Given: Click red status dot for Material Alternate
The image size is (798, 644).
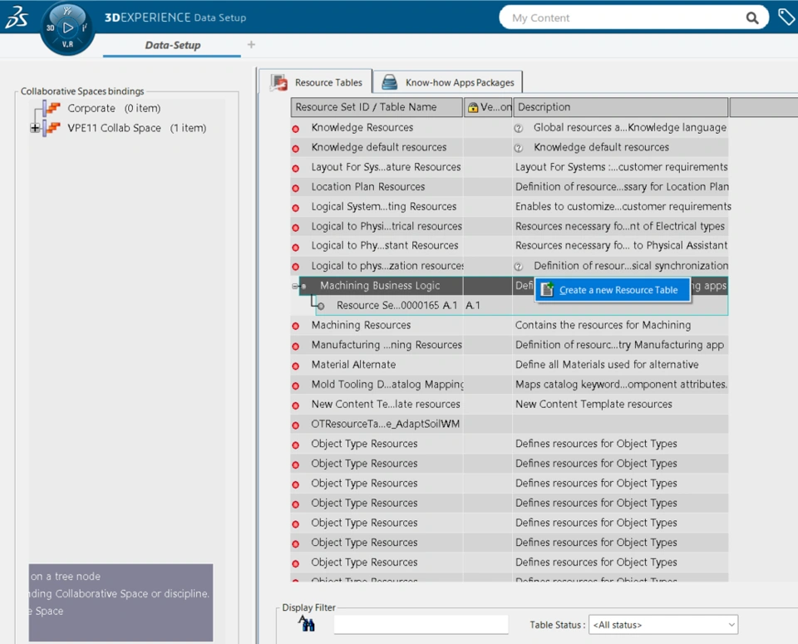Looking at the screenshot, I should [x=296, y=366].
